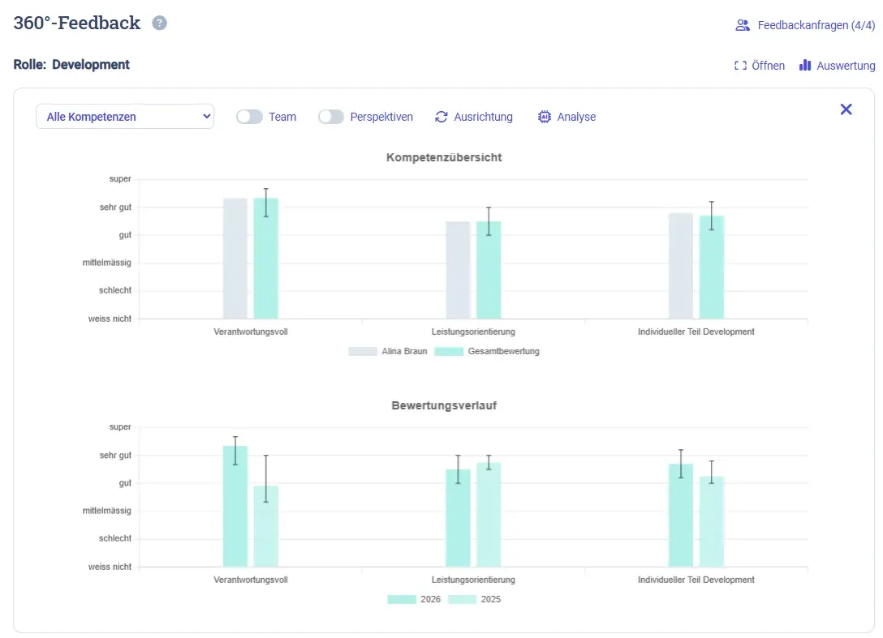Click Verantwortungsvoll 2026 bar in Bewertungsverlauf
Screen dimensions: 883x638
point(235,507)
